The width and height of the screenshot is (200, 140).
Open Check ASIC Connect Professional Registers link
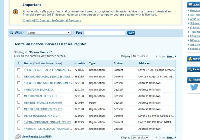52,20
